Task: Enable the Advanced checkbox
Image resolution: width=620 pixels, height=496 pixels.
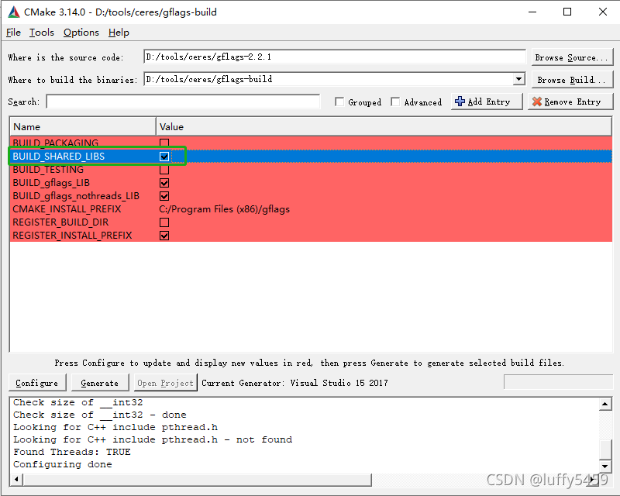Action: point(395,102)
